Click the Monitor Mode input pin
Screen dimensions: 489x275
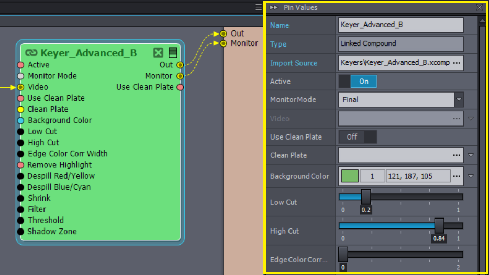click(20, 76)
